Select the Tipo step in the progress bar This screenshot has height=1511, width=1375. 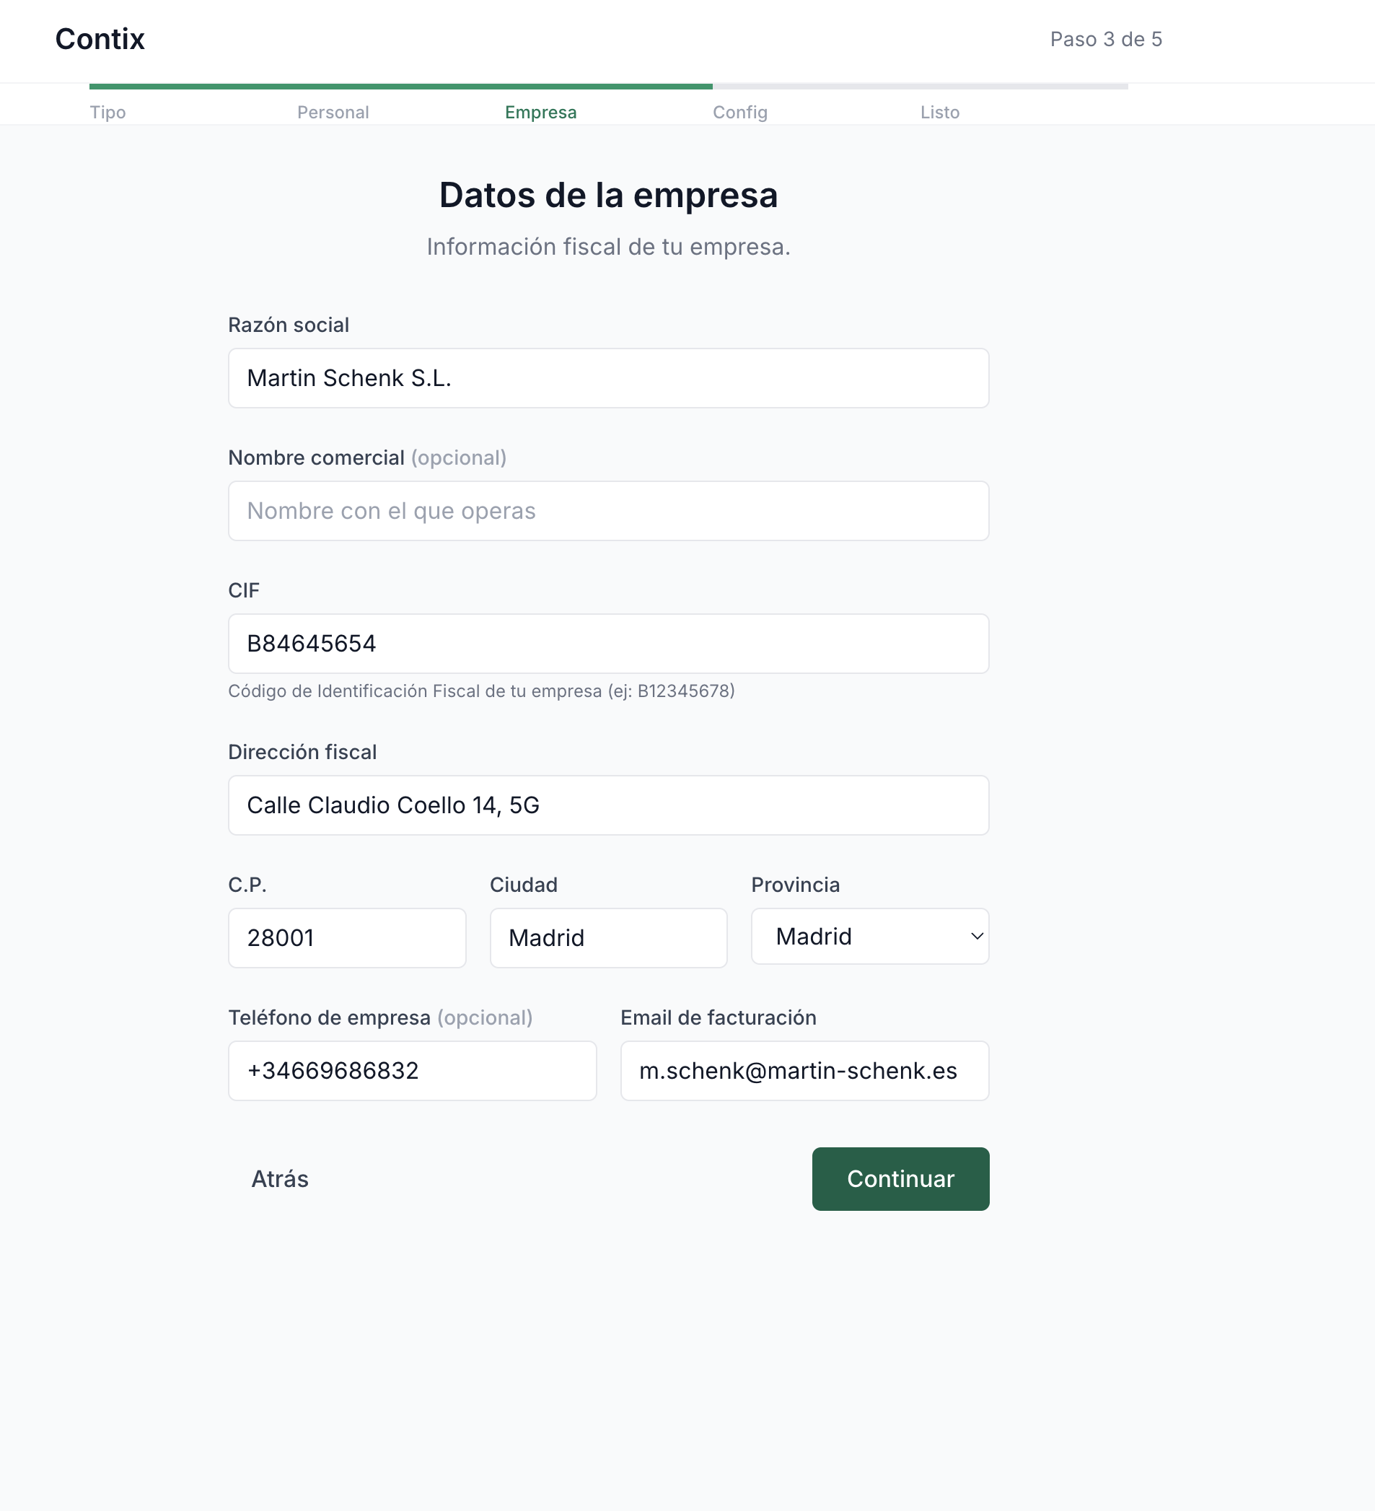coord(107,112)
